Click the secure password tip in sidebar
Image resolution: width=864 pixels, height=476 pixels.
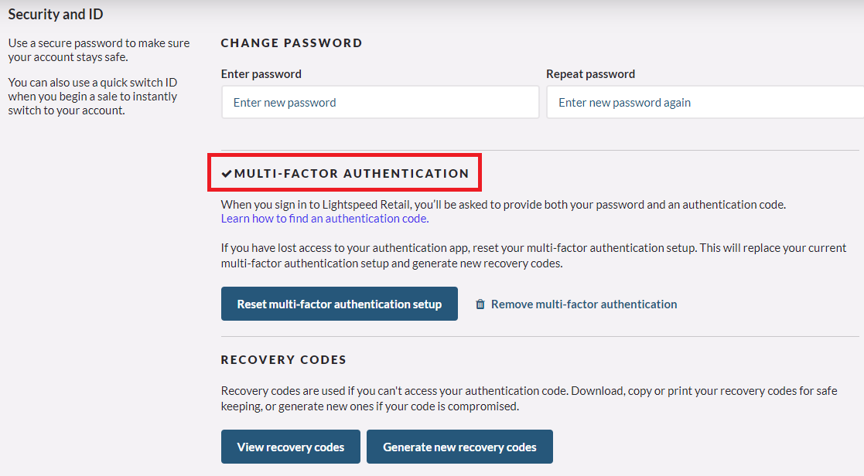[x=99, y=50]
